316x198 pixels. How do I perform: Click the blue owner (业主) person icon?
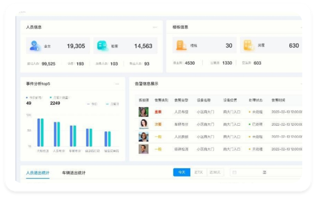click(x=35, y=46)
